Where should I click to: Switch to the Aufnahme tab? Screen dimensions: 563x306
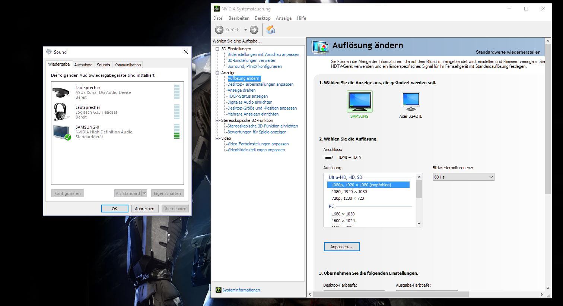pos(83,65)
